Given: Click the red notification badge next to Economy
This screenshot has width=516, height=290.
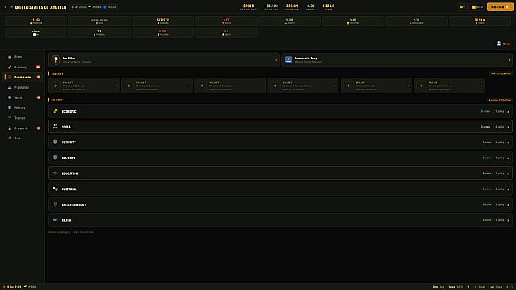Looking at the screenshot, I should tap(38, 67).
